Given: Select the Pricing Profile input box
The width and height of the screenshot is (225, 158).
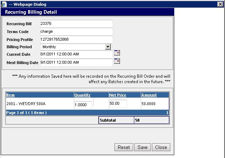Looking at the screenshot, I should point(76,39).
